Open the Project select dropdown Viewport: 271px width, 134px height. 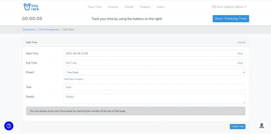tap(154, 72)
